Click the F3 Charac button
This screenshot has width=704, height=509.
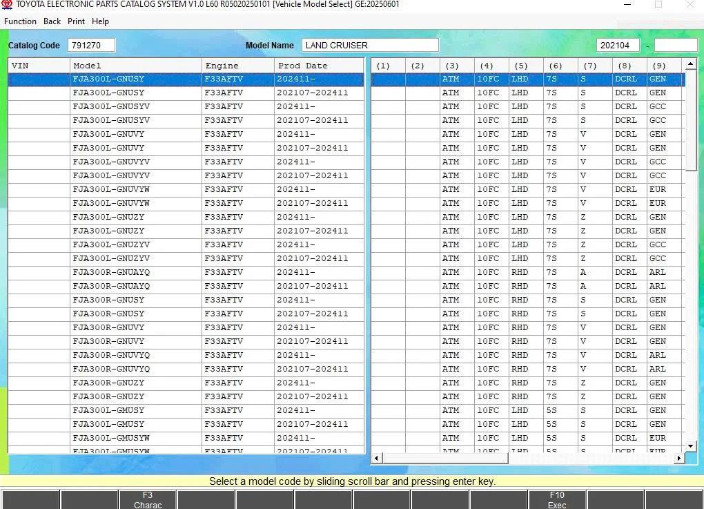pos(148,499)
